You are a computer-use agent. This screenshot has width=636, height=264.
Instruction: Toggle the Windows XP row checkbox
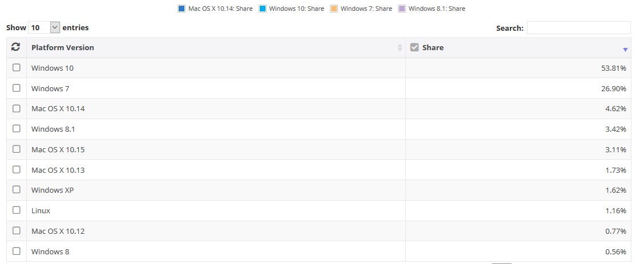(17, 190)
